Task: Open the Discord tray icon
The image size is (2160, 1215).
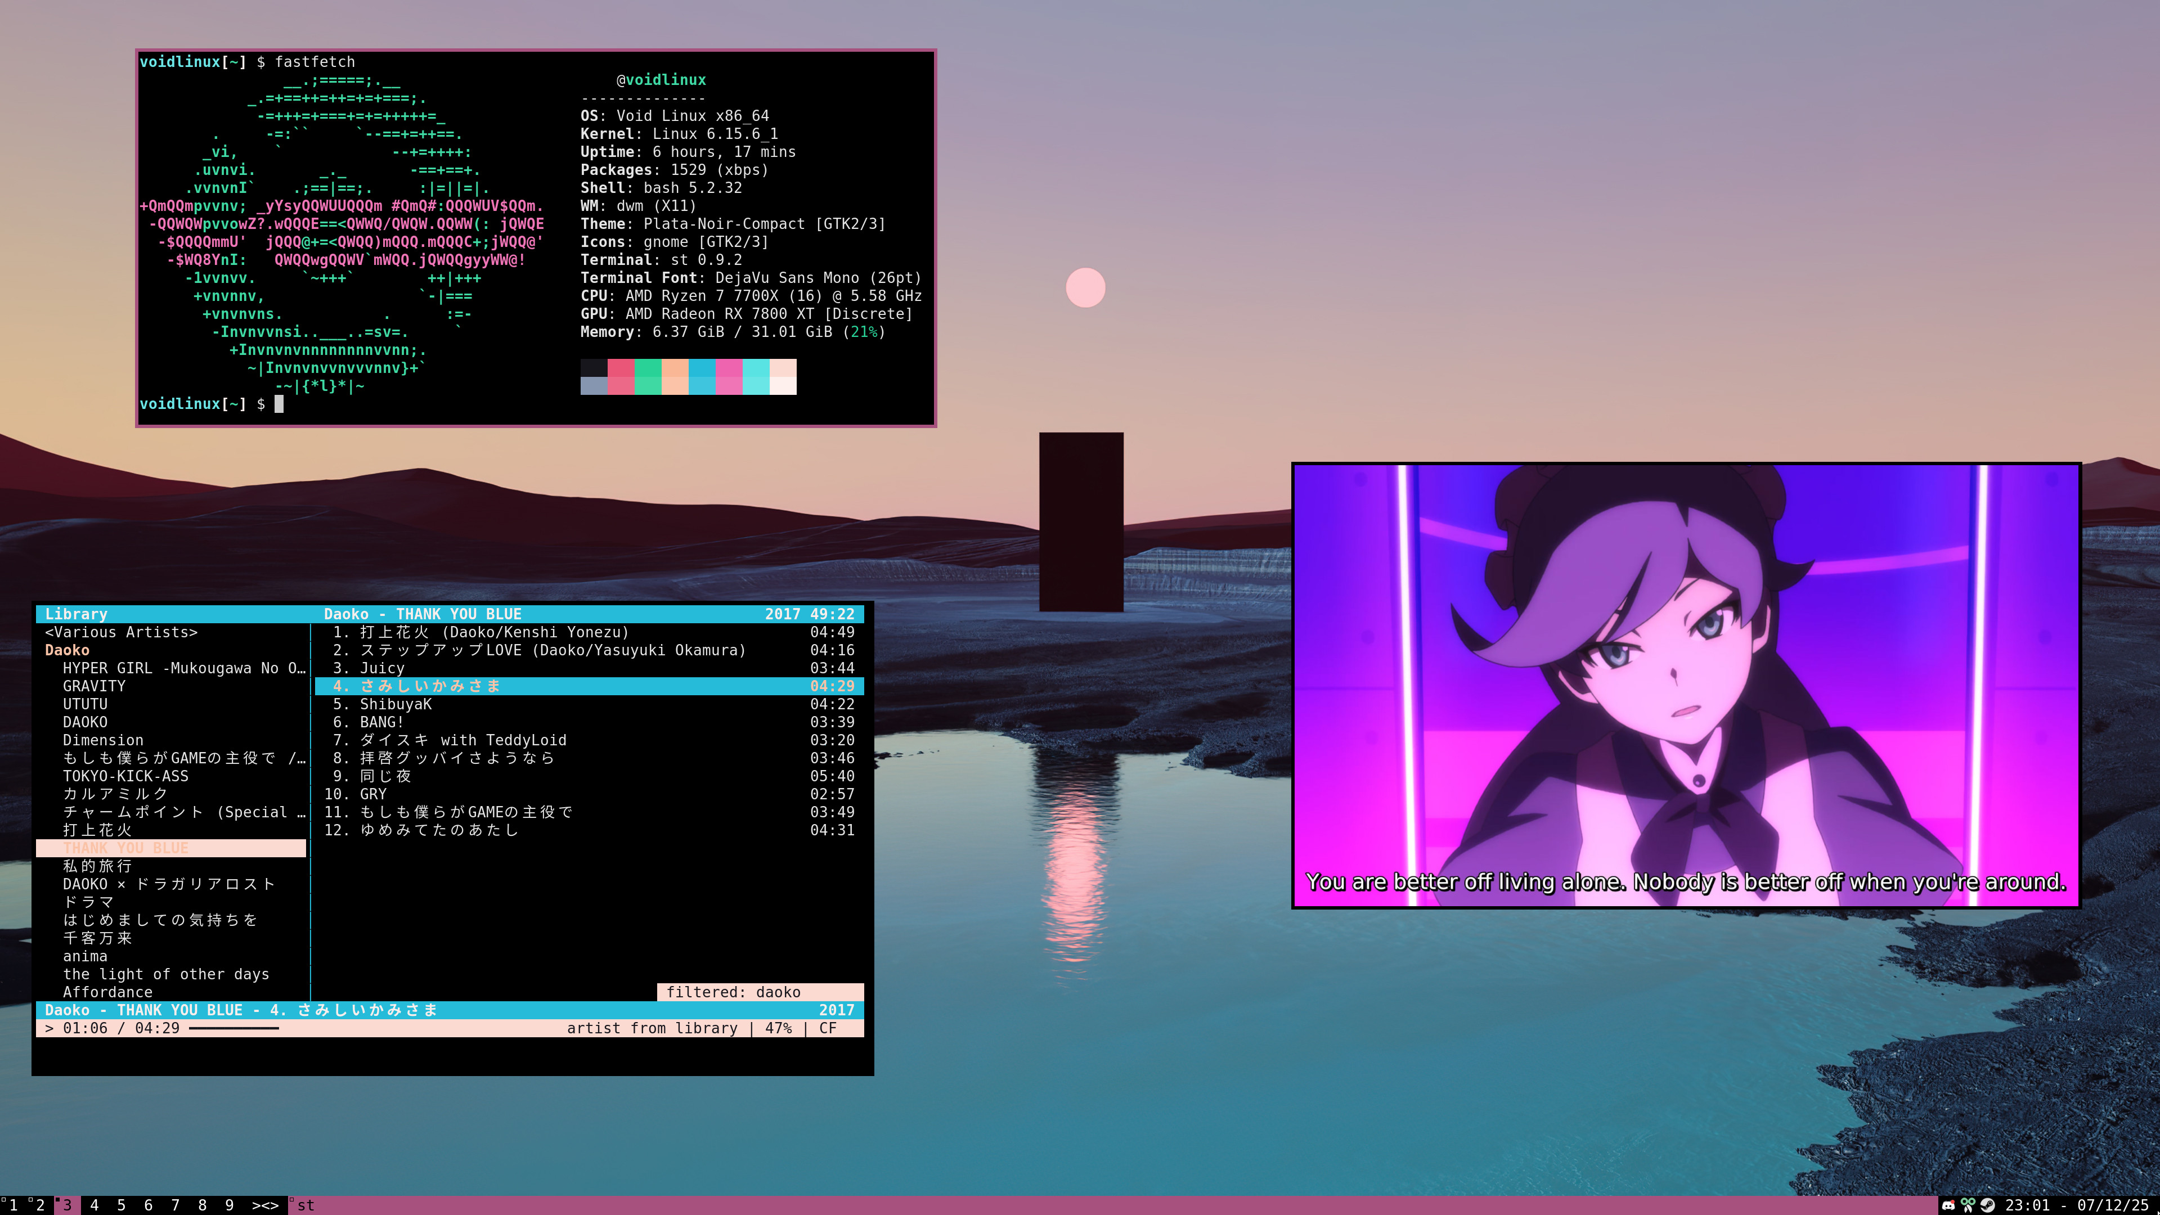Action: 1948,1205
